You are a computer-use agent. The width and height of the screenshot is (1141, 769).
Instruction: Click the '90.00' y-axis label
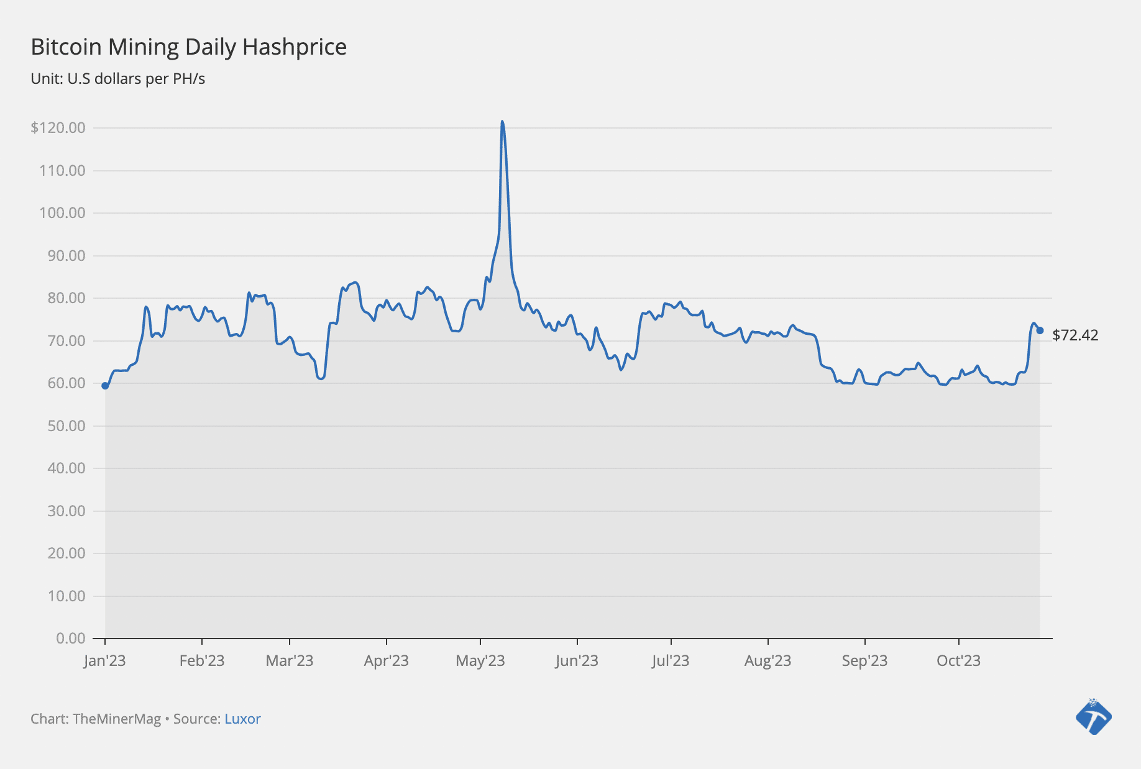coord(66,255)
